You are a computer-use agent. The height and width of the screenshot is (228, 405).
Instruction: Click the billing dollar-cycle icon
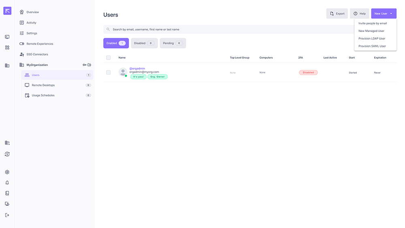[7, 154]
